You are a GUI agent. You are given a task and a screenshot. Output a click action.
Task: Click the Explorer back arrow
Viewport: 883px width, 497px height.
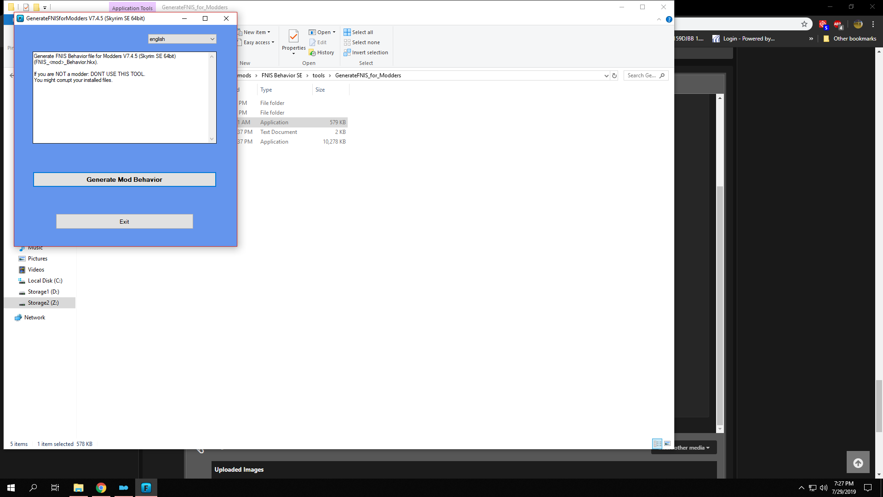click(x=12, y=75)
